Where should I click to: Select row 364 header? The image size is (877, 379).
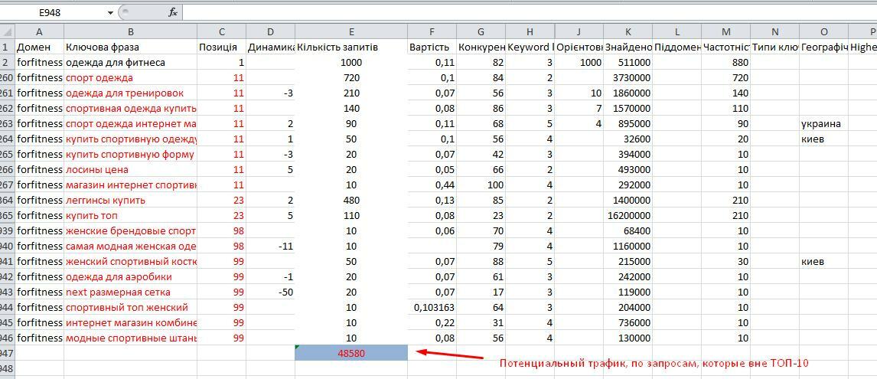8,201
